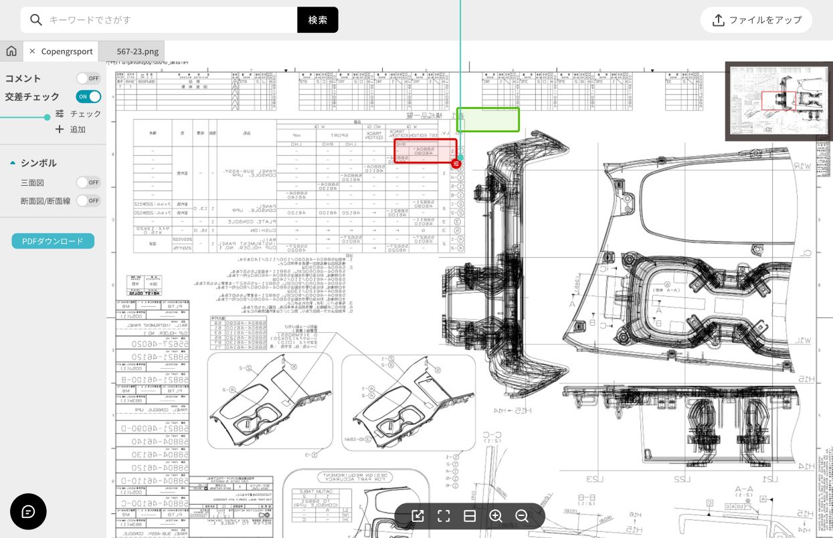Viewport: 833px width, 538px height.
Task: Click the open-in-new-window icon
Action: click(x=418, y=516)
